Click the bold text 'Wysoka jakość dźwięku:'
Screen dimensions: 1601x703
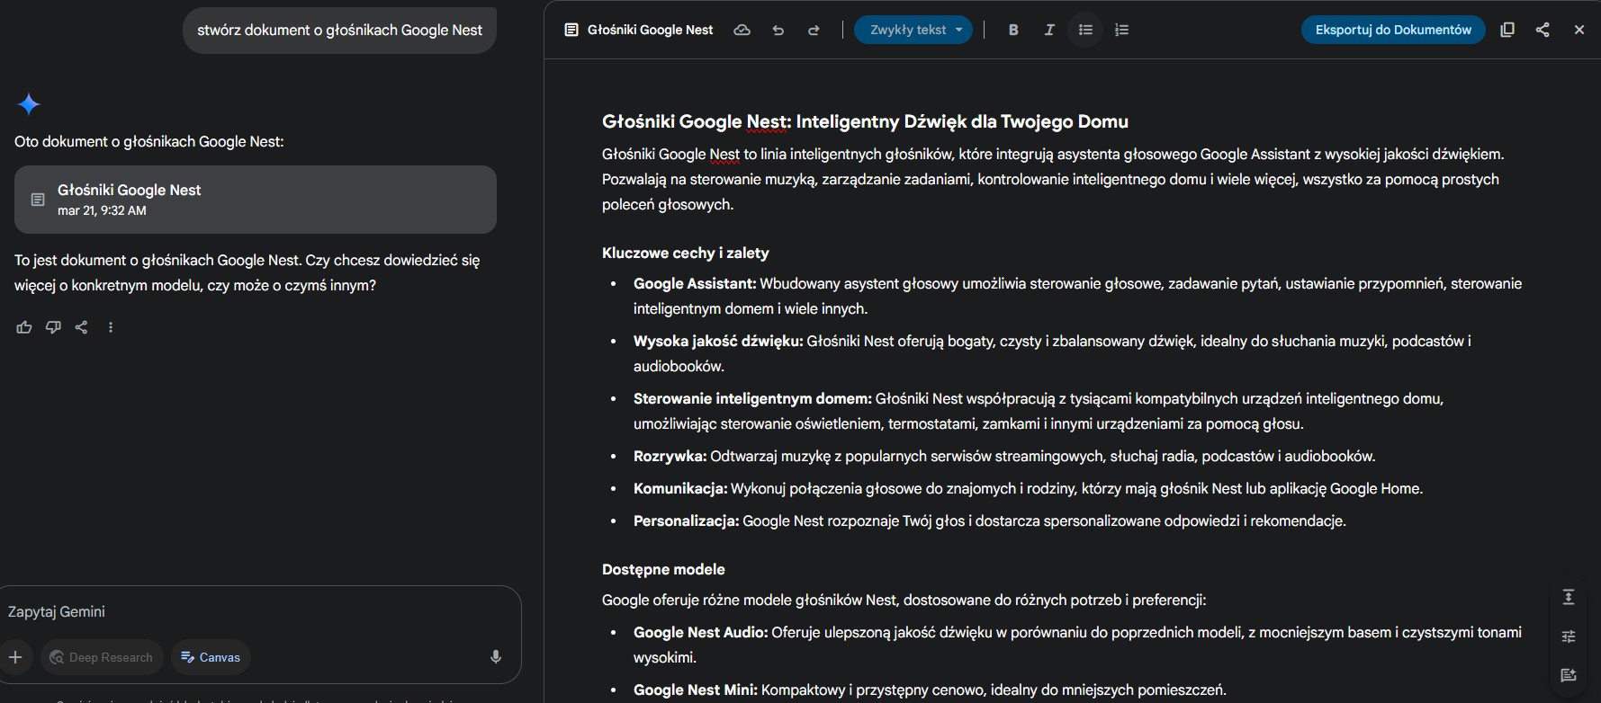coord(718,341)
